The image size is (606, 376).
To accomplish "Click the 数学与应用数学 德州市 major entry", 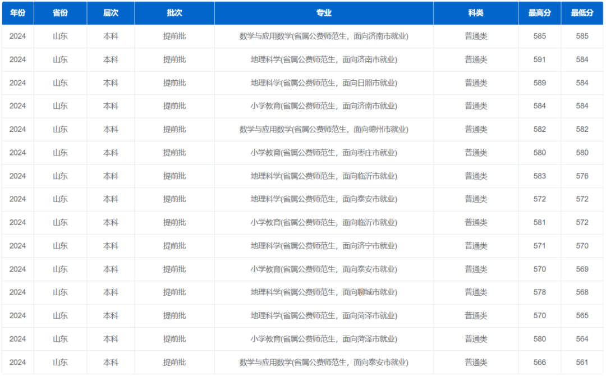I will (x=323, y=129).
